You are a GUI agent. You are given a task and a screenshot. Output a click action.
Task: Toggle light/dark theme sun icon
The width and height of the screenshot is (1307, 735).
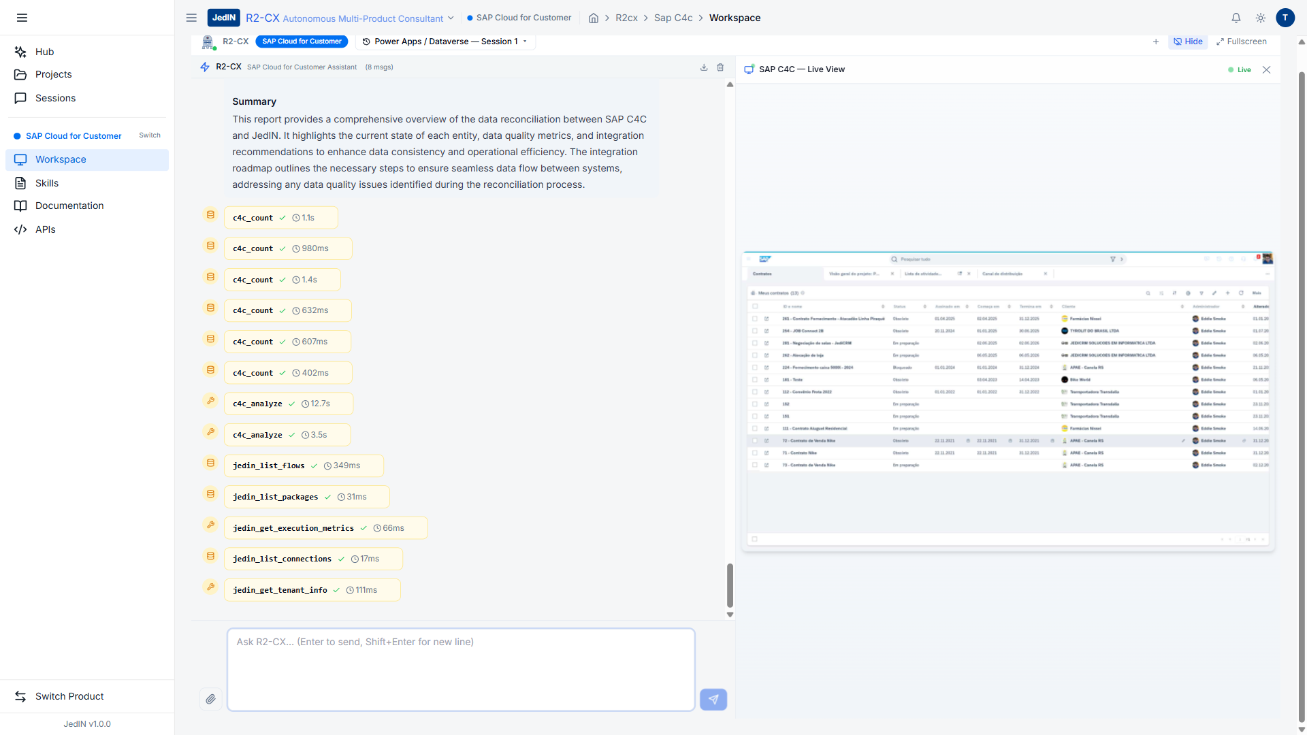1261,18
